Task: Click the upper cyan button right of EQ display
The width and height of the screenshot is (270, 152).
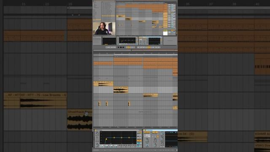Action: point(139,143)
